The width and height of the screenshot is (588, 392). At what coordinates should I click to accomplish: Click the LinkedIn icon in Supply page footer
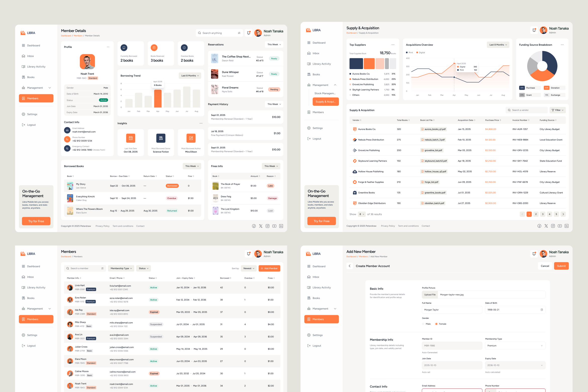566,226
